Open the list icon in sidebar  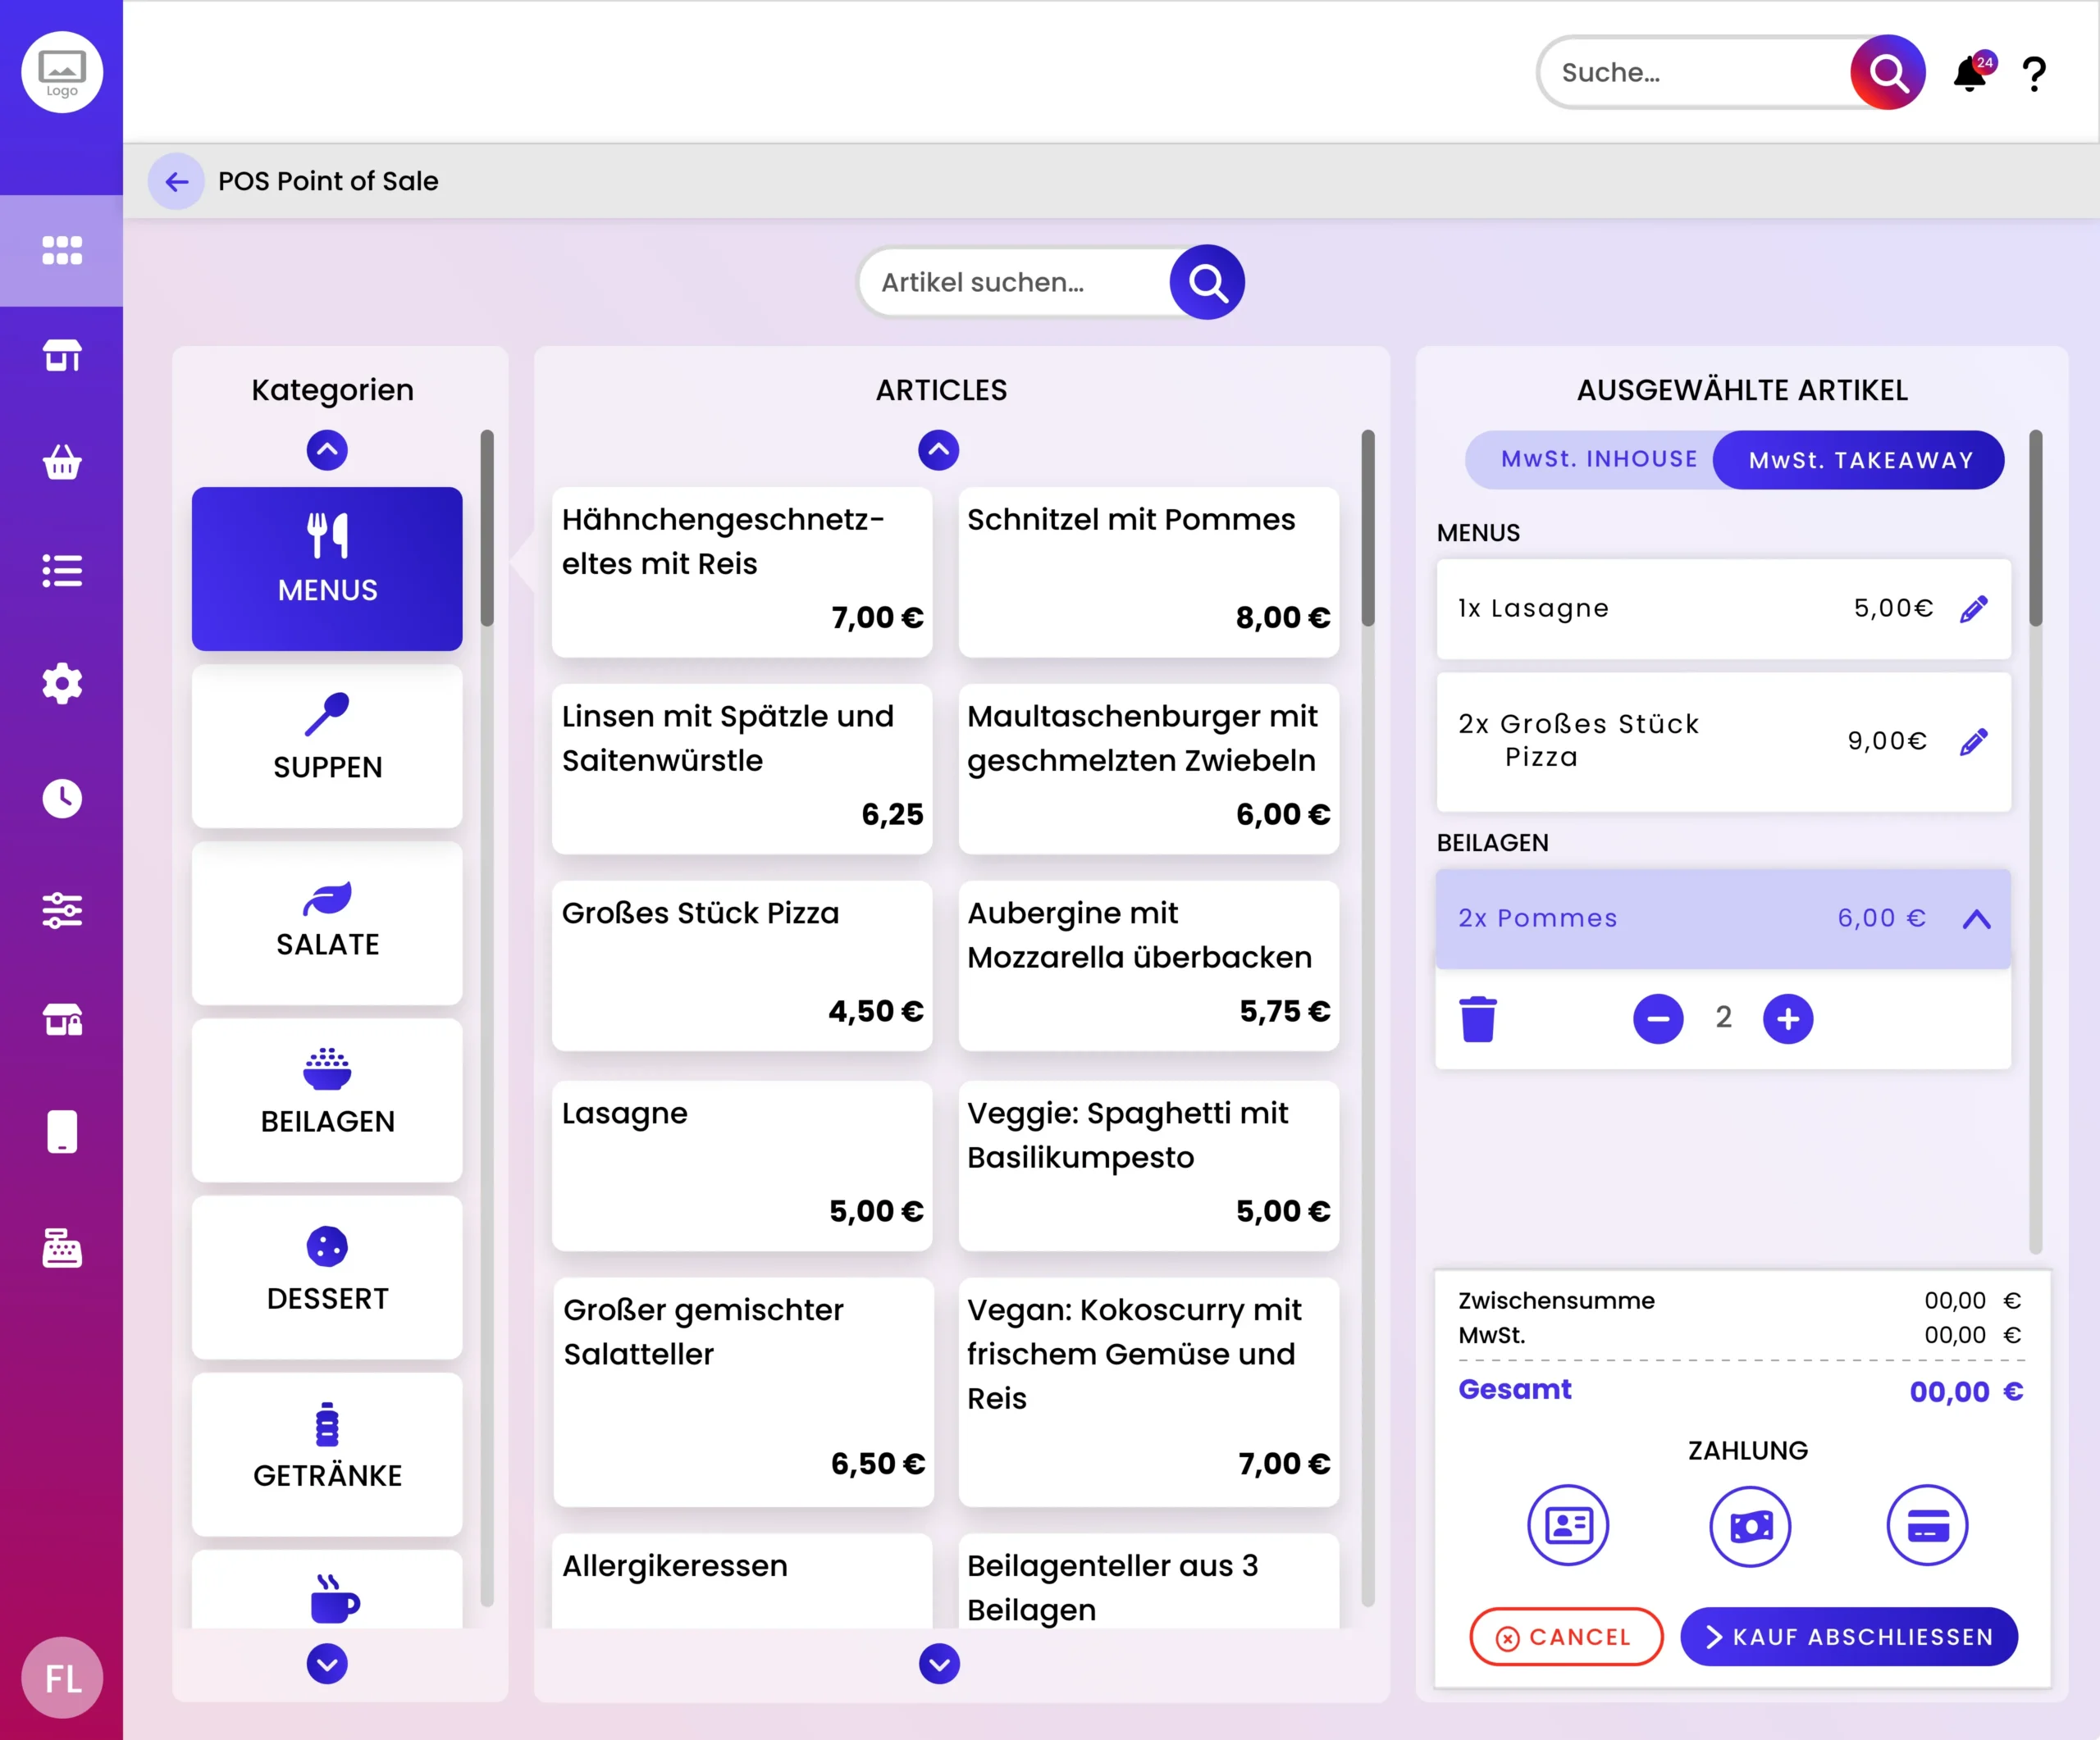(62, 571)
